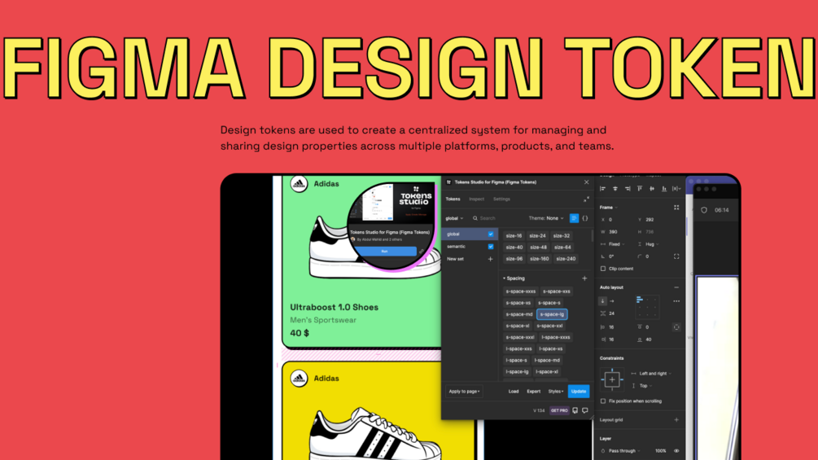Open the Theme: None dropdown
Screen dimensions: 818x460
click(546, 218)
